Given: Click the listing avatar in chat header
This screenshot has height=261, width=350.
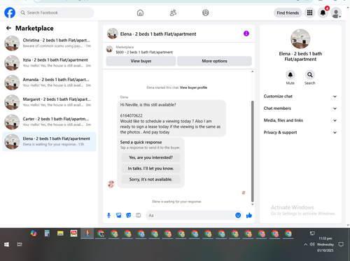Looking at the screenshot, I should point(113,34).
